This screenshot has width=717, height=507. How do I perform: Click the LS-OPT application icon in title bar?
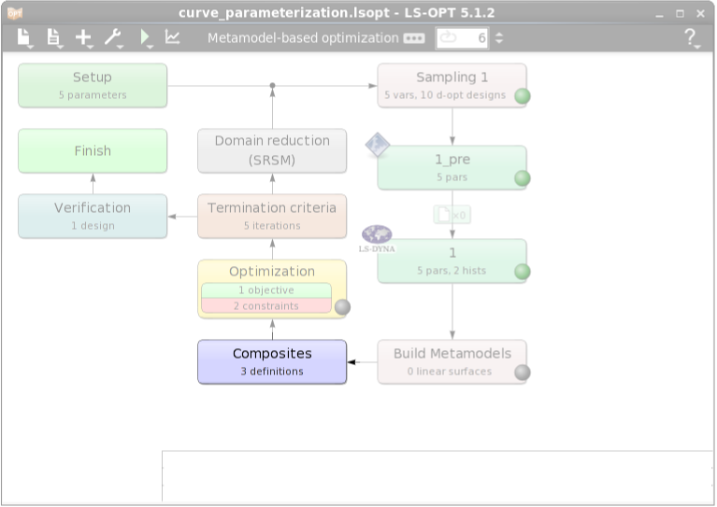(x=15, y=13)
